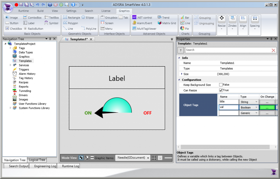Insert an Alarm/Event object

click(142, 23)
